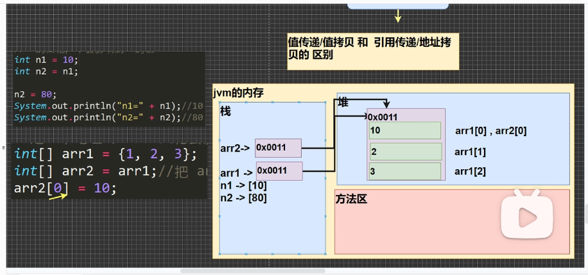Click the yellow 值传递/值拷贝 note box
Image resolution: width=588 pixels, height=275 pixels.
pos(372,51)
